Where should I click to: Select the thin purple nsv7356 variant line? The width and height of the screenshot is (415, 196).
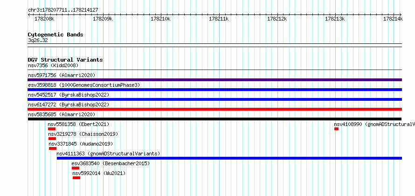point(214,70)
